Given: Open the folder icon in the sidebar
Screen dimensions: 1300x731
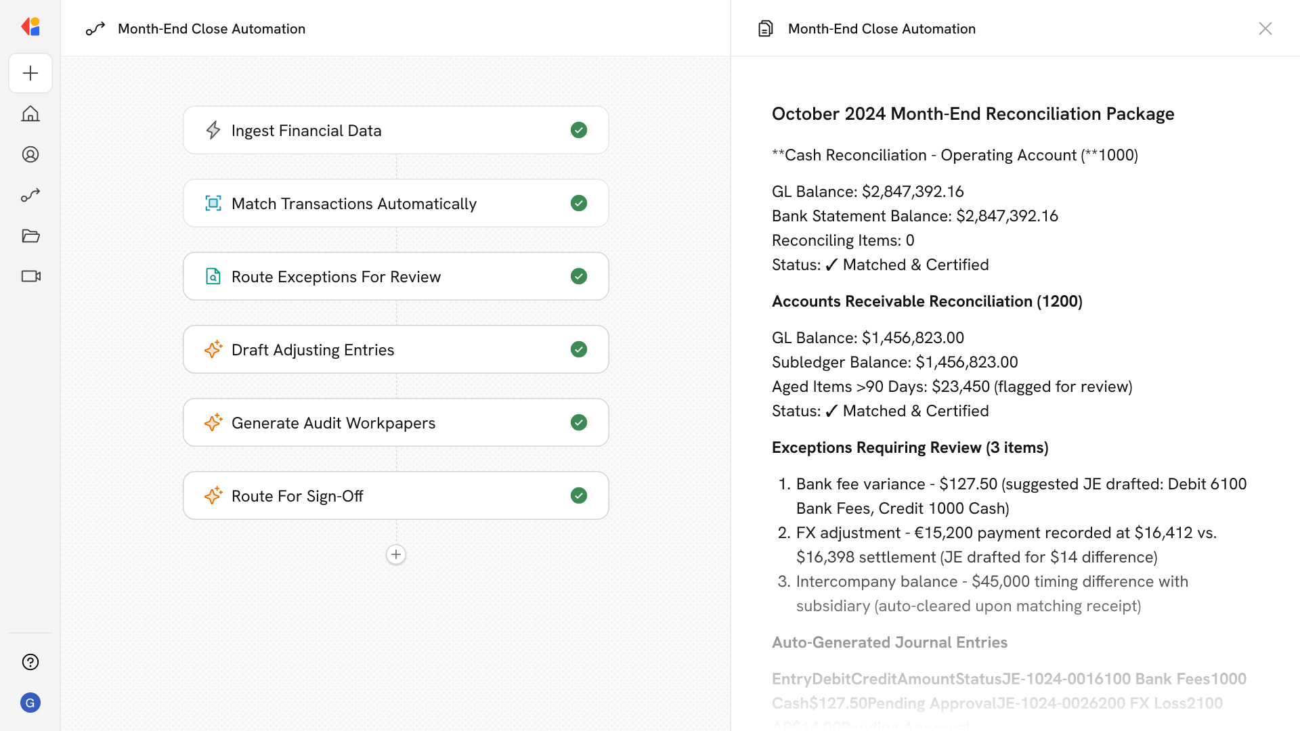Looking at the screenshot, I should [x=30, y=236].
